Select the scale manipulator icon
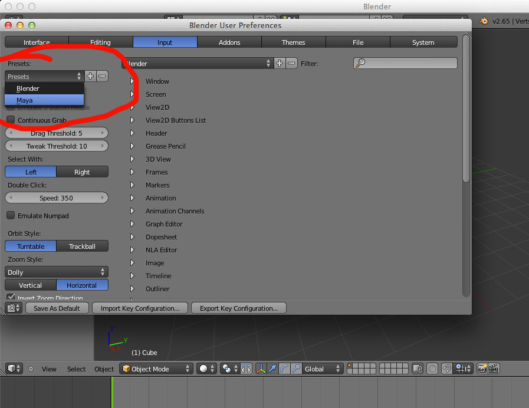 [296, 368]
